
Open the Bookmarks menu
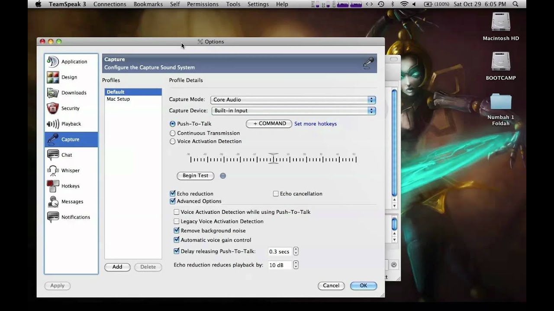click(148, 4)
